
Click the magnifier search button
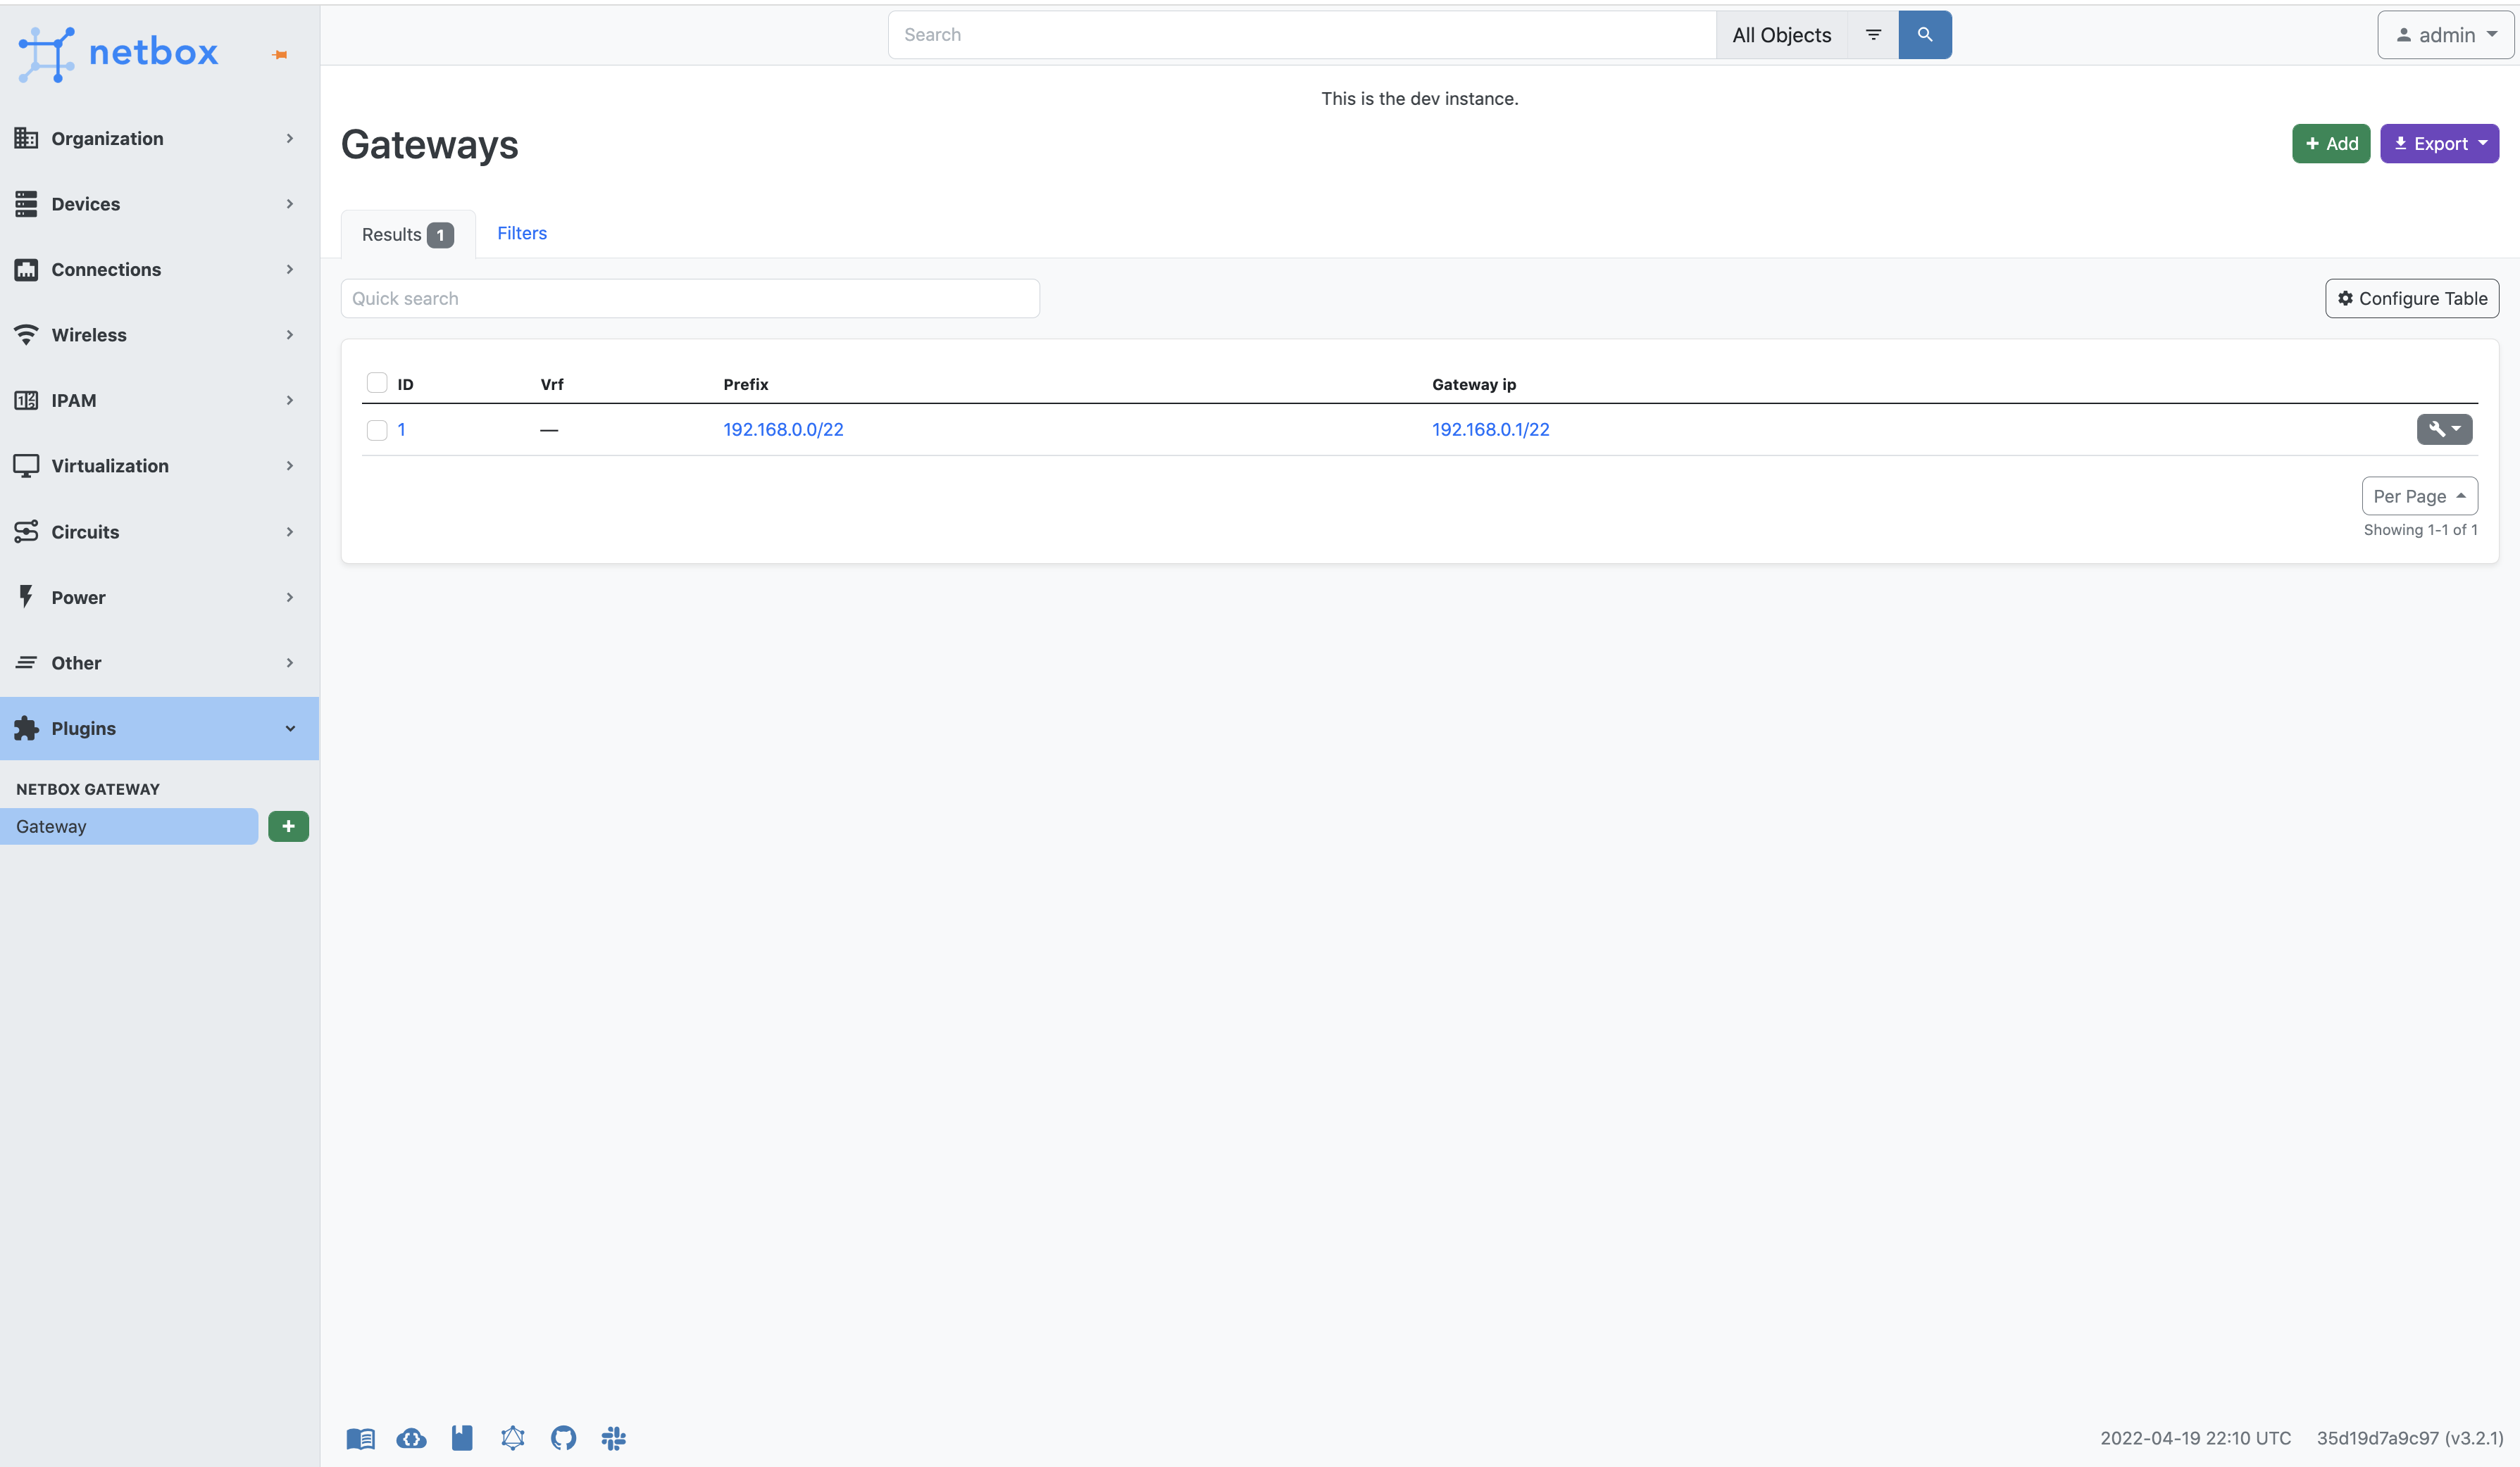pos(1924,35)
